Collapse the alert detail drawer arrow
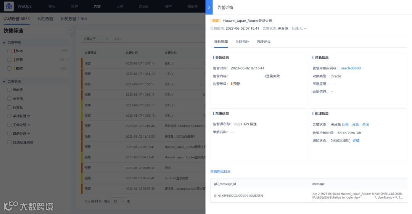Screen dimensions: 412x214 (x=209, y=7)
